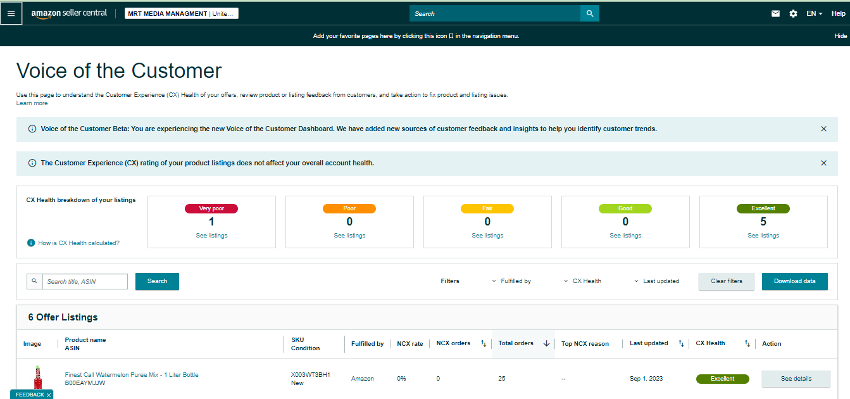The height and width of the screenshot is (399, 850).
Task: See listings under Fair
Action: [x=487, y=236]
